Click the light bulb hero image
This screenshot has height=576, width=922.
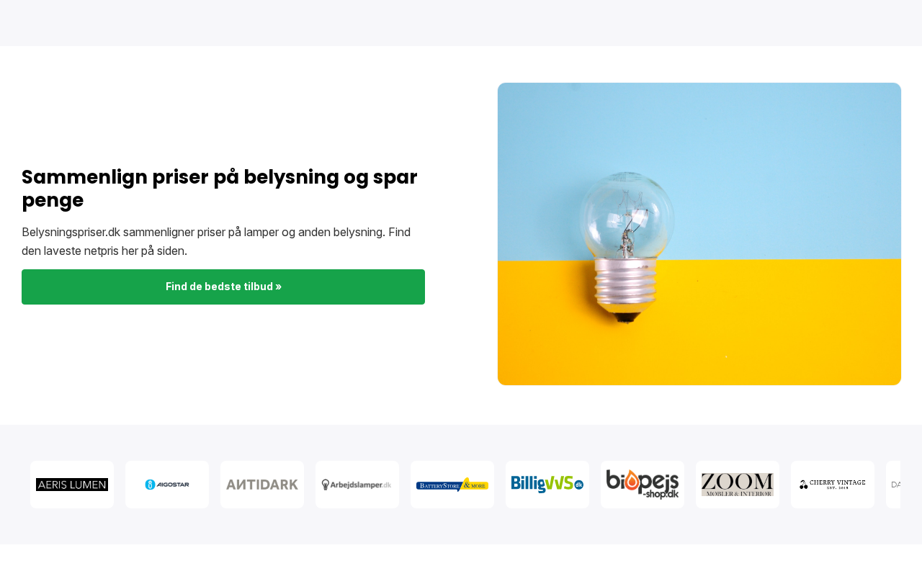coord(699,234)
